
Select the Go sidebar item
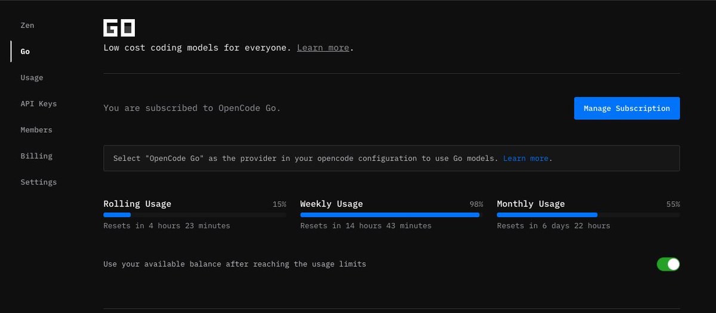tap(25, 52)
